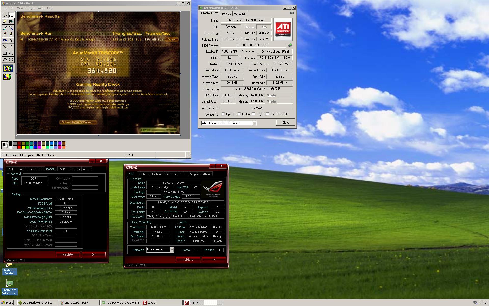
Task: Click the ROG logo in CPU-Z
Action: [x=213, y=189]
